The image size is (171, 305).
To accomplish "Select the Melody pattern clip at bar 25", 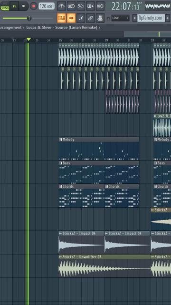I will 99,149.
